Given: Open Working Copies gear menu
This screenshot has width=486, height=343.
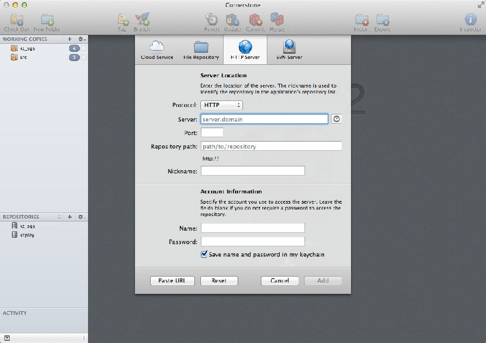Looking at the screenshot, I should point(82,39).
